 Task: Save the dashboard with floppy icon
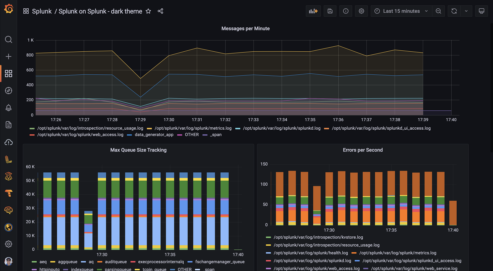point(330,11)
